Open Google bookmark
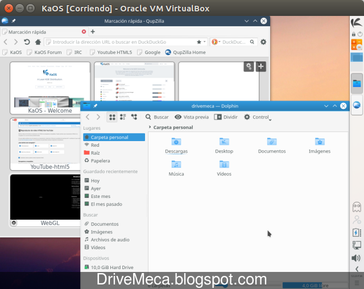 click(149, 52)
